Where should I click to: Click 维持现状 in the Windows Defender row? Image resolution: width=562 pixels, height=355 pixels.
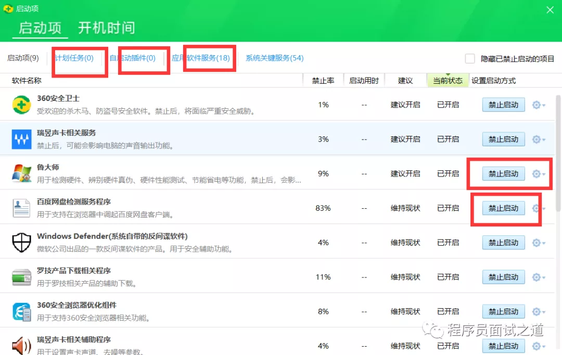[x=405, y=243]
